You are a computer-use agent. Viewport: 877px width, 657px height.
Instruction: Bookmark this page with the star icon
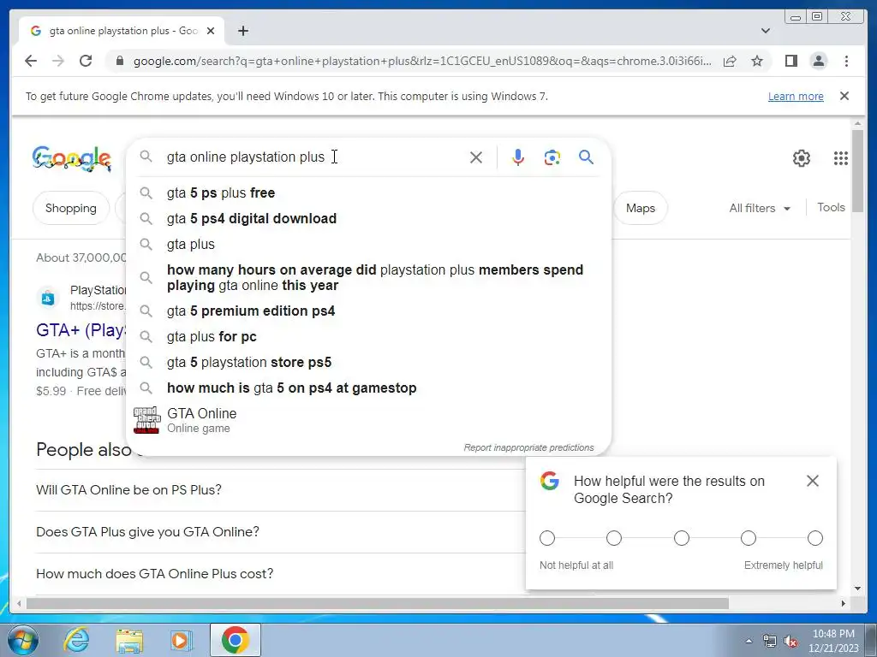pyautogui.click(x=757, y=61)
